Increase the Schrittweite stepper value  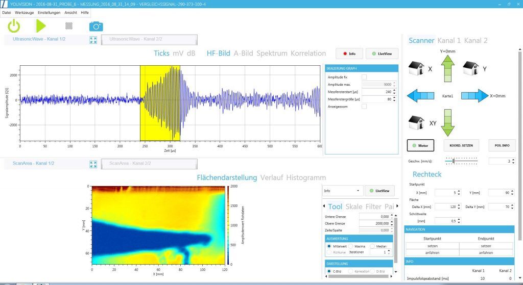pyautogui.click(x=459, y=219)
